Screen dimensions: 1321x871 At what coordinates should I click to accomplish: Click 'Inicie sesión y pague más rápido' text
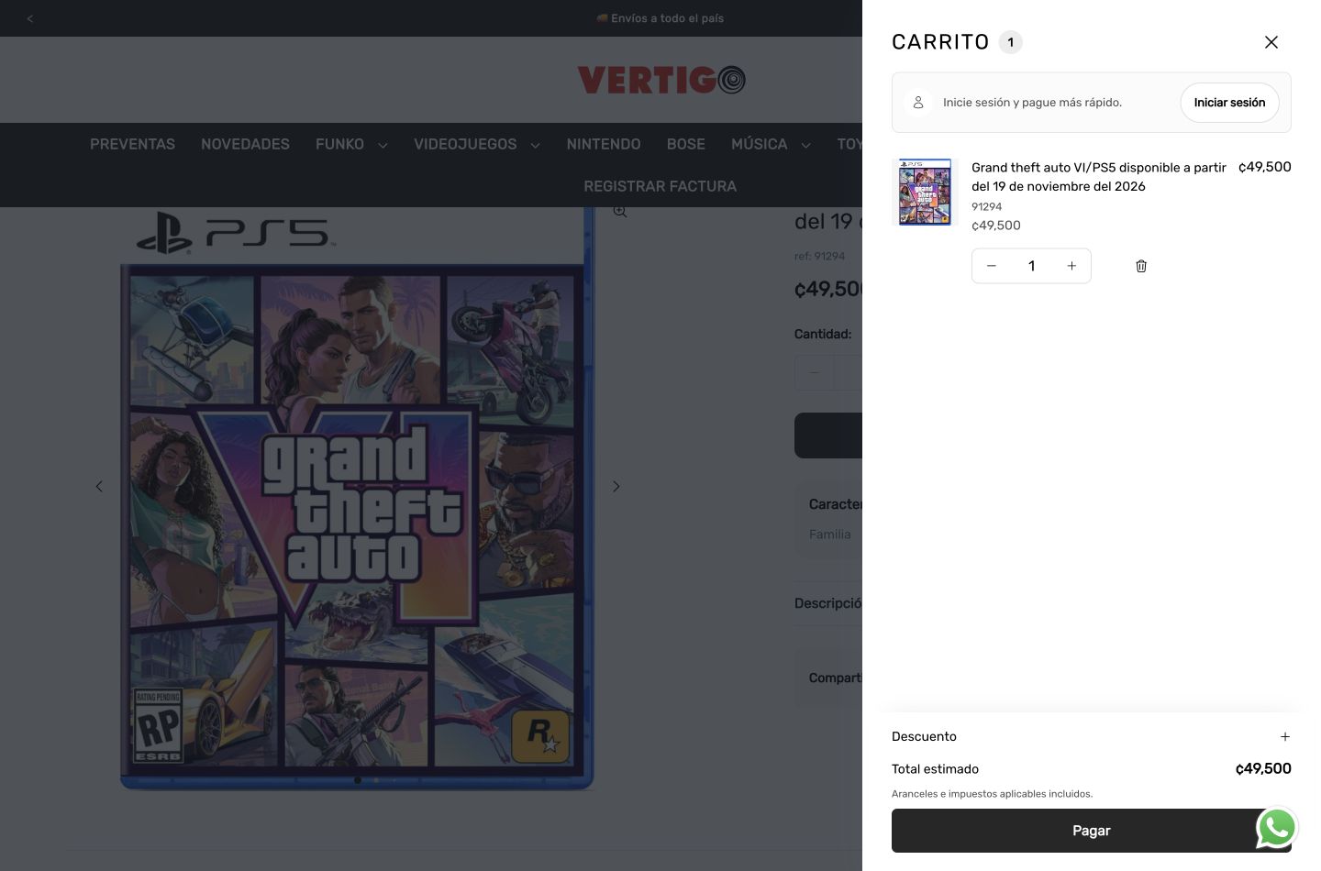click(x=1033, y=103)
